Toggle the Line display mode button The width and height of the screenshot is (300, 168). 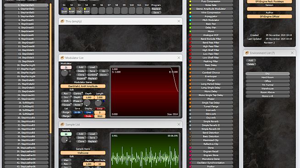click(x=89, y=112)
